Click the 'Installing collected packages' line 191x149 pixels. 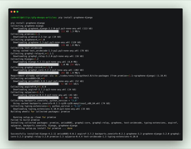coord(94,123)
